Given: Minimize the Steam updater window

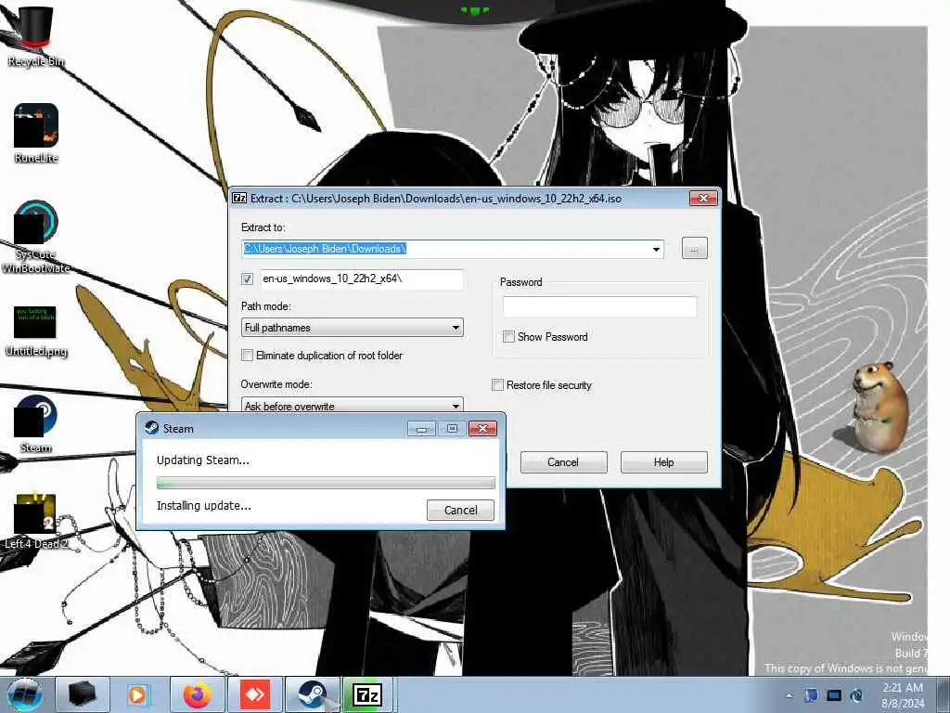Looking at the screenshot, I should tap(422, 429).
